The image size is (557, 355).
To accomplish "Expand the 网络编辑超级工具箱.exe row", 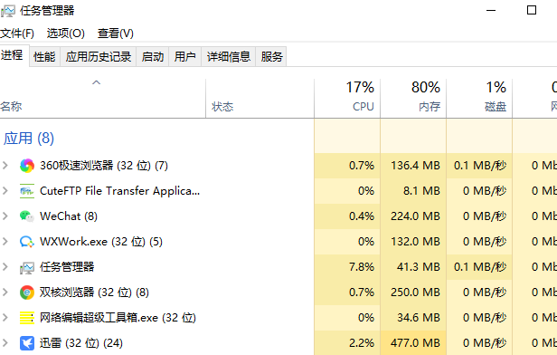I will point(5,318).
